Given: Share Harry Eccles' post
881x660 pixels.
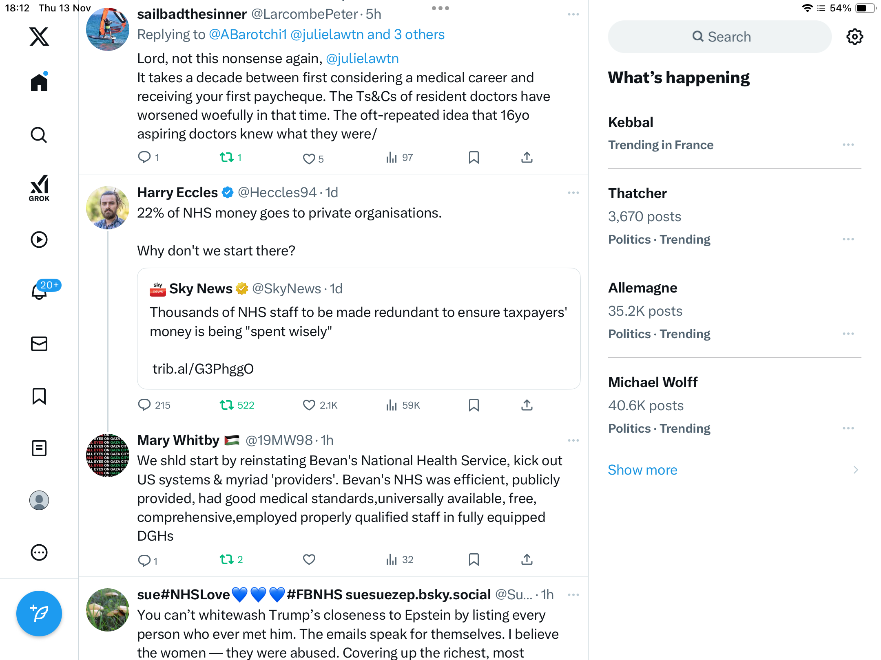Looking at the screenshot, I should (x=527, y=405).
